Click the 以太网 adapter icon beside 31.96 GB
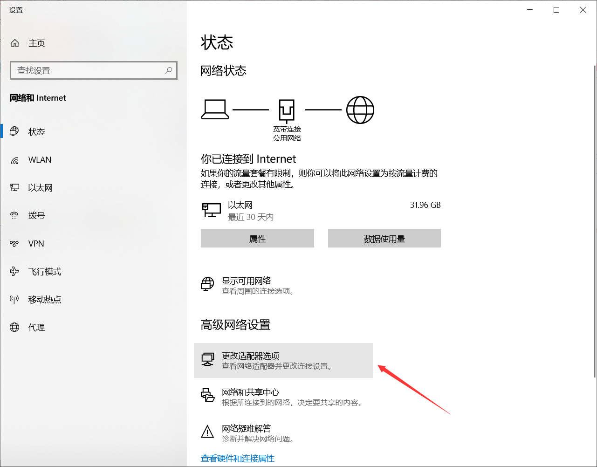This screenshot has height=467, width=597. pos(212,210)
